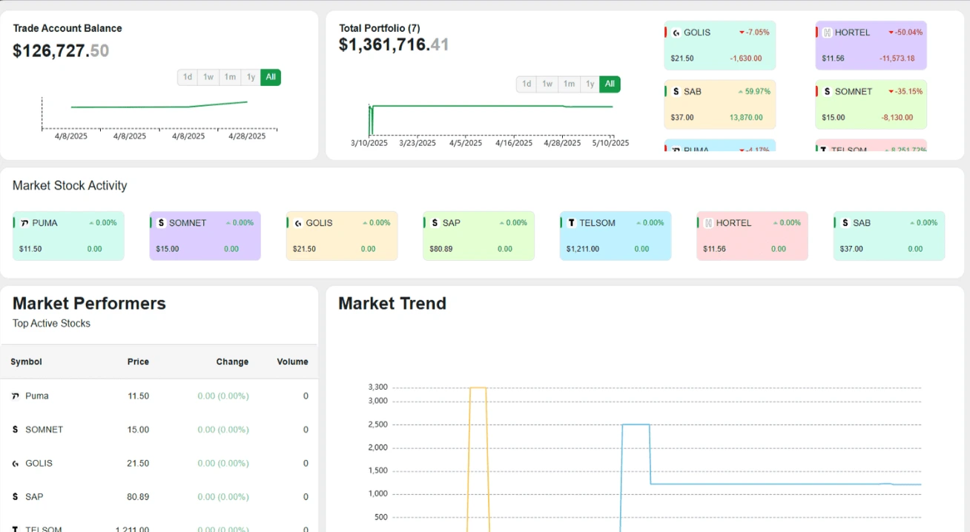This screenshot has height=532, width=970.
Task: Click up arrow in PUMA market activity card
Action: click(91, 223)
